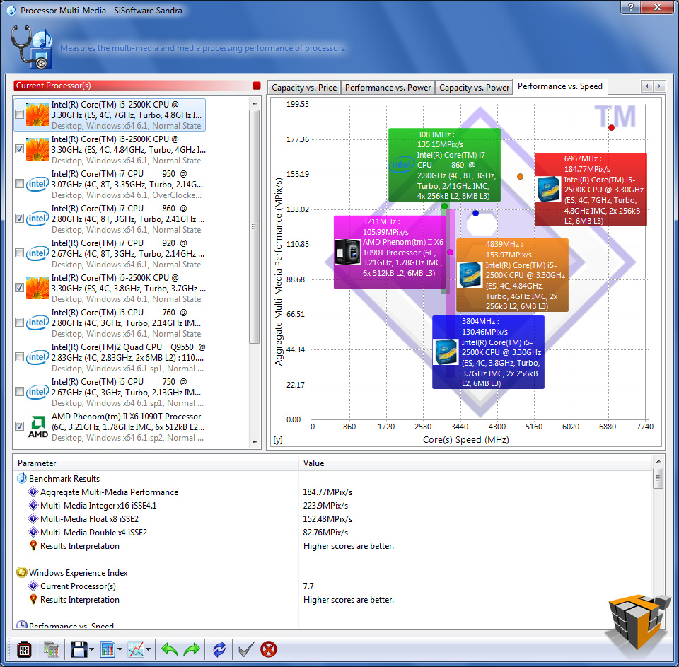Screen dimensions: 679x667
Task: Click the floppy disk save icon
Action: [79, 649]
